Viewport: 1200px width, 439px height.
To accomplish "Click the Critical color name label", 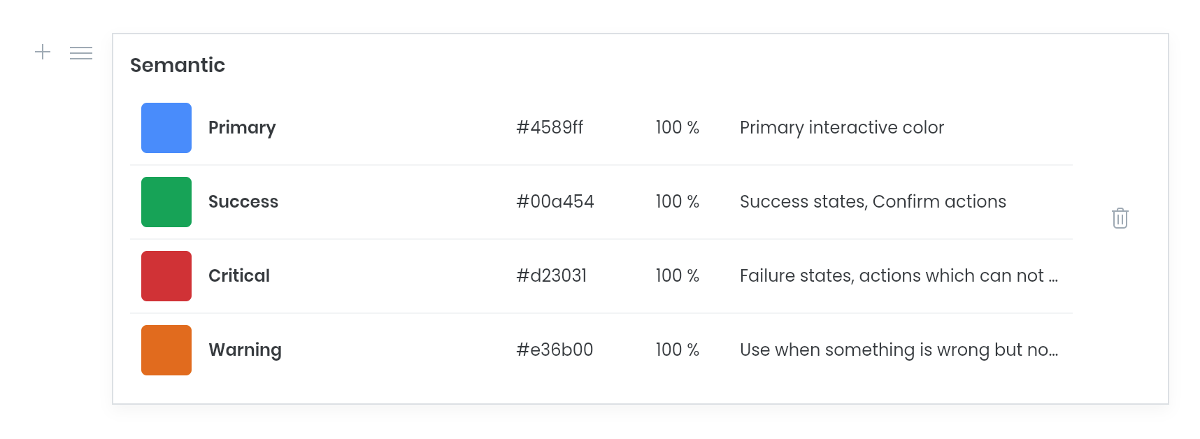I will coord(238,275).
